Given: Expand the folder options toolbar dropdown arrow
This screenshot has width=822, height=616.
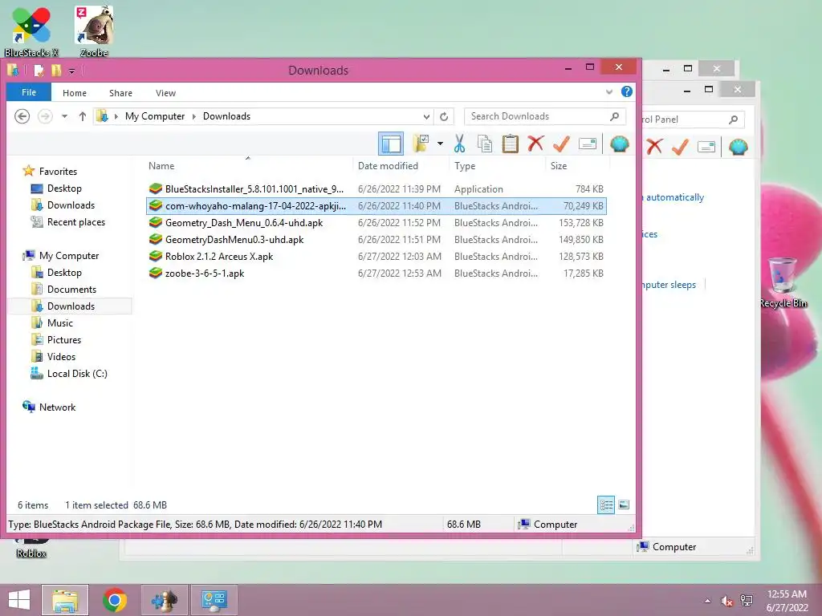Looking at the screenshot, I should tap(440, 144).
